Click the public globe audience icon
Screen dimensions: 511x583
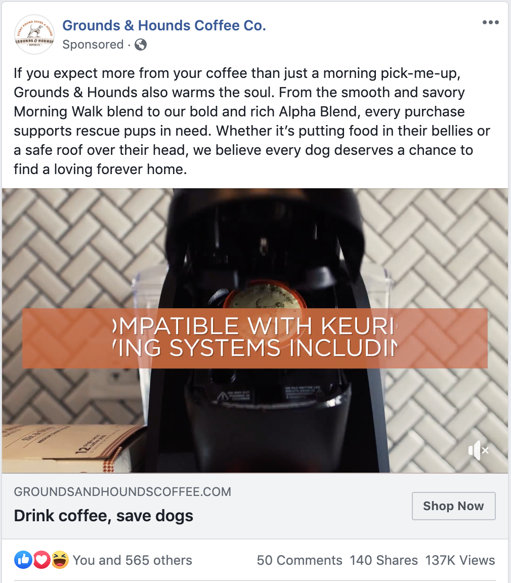tap(141, 45)
